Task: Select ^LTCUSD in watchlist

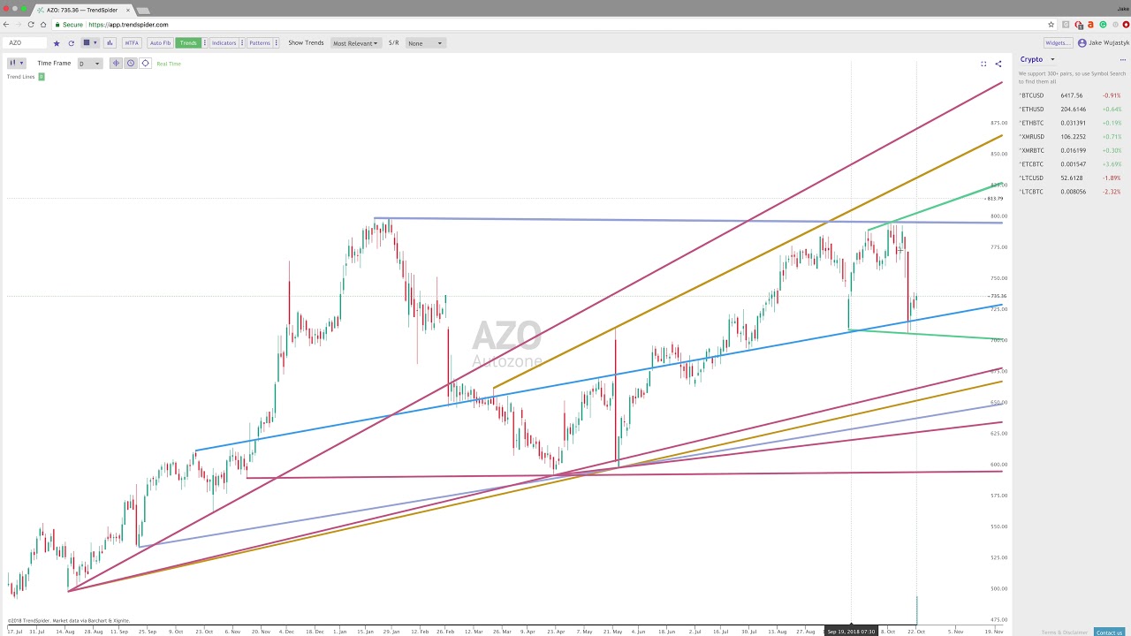Action: click(x=1072, y=178)
